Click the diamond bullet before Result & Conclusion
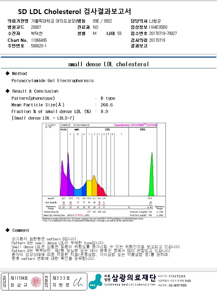217x294 pixels. [7, 91]
